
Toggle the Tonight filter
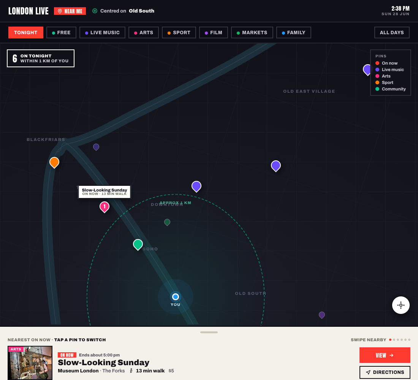tap(25, 33)
